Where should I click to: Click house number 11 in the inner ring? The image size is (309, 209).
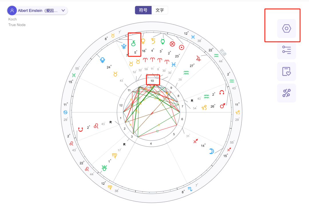click(x=129, y=91)
